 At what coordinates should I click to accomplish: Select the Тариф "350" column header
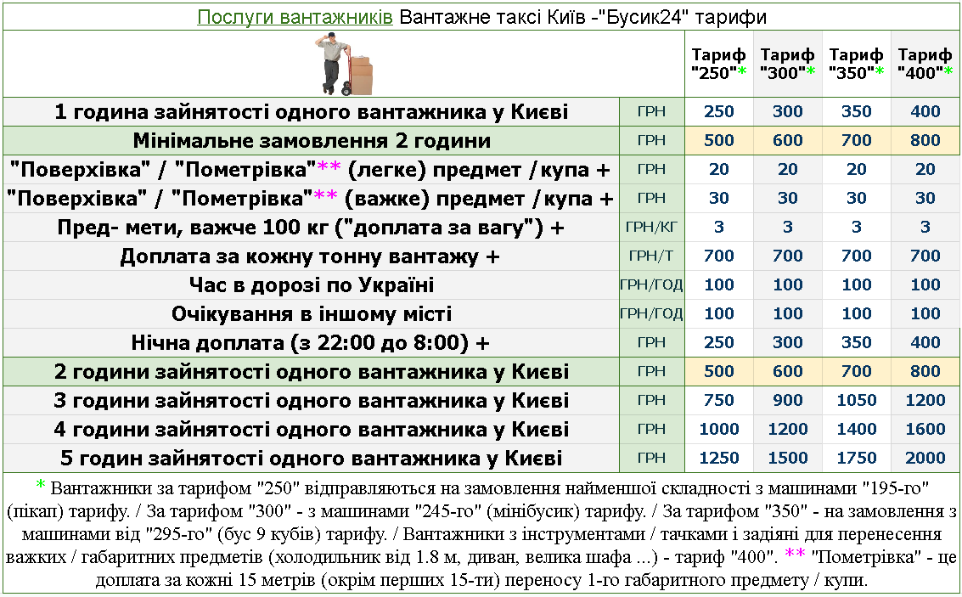tap(857, 64)
